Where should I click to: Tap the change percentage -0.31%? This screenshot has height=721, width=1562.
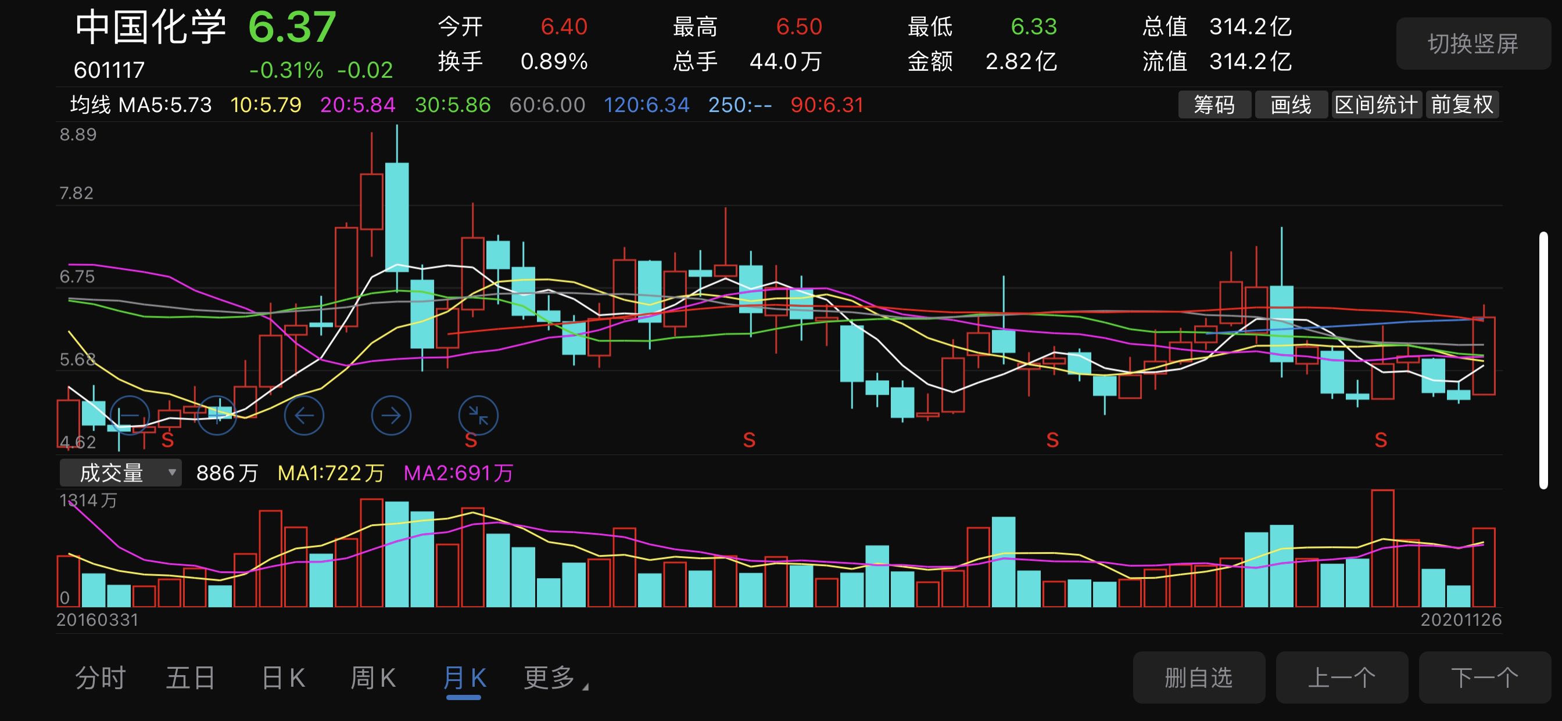point(286,70)
